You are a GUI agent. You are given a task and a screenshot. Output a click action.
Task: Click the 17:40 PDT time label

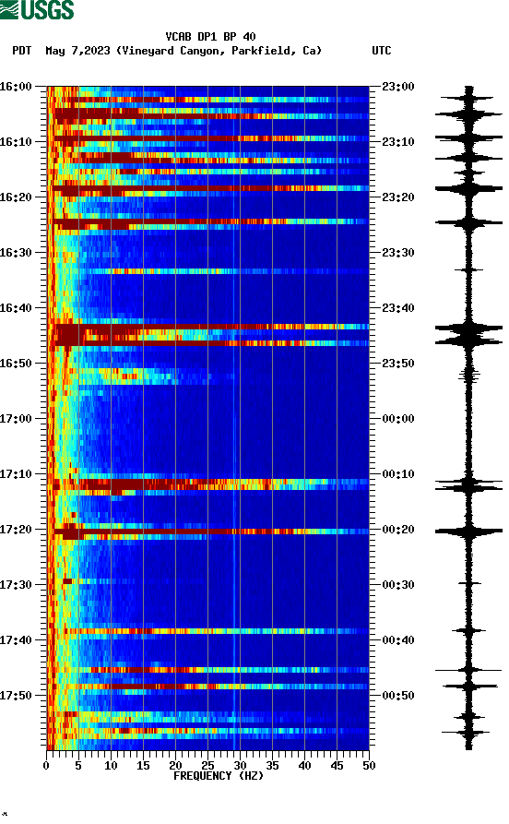tap(16, 640)
